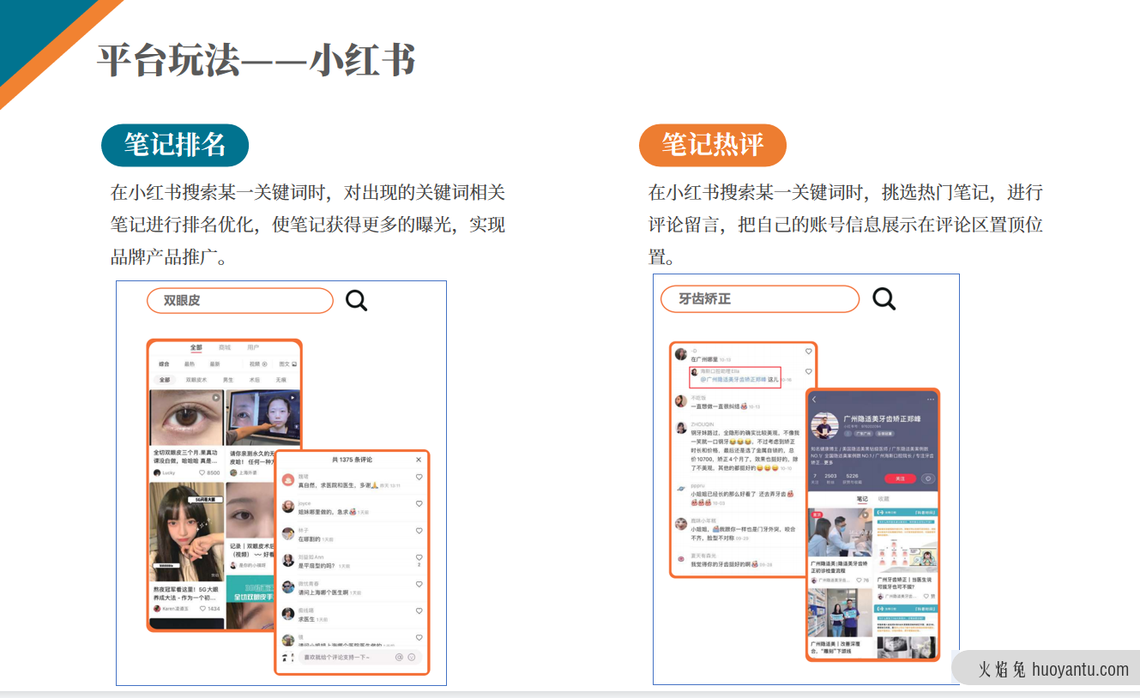Tap 魏嗒's avatar in comments

click(288, 479)
